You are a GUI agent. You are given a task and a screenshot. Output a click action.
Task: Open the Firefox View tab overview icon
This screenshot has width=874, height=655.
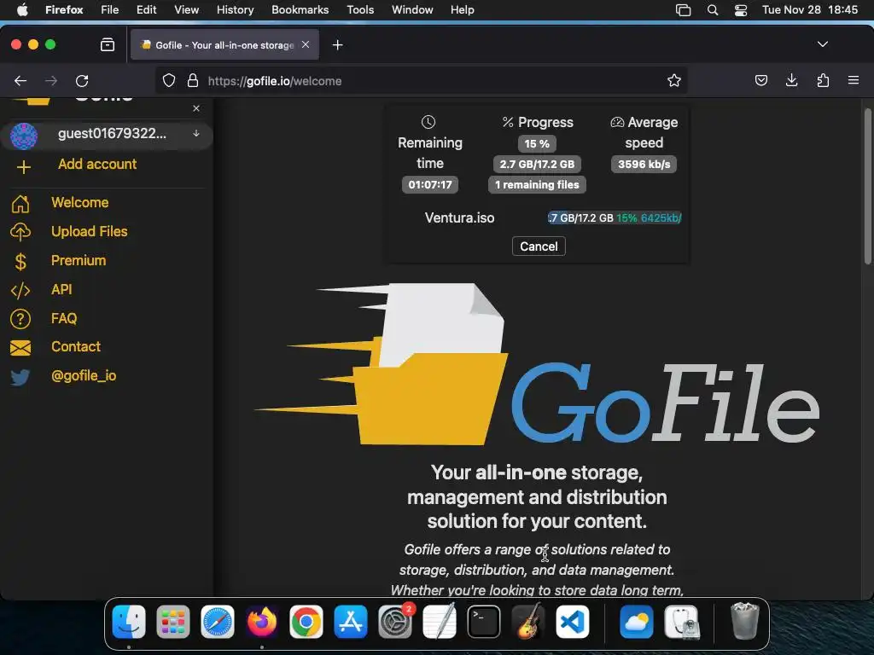pos(108,44)
